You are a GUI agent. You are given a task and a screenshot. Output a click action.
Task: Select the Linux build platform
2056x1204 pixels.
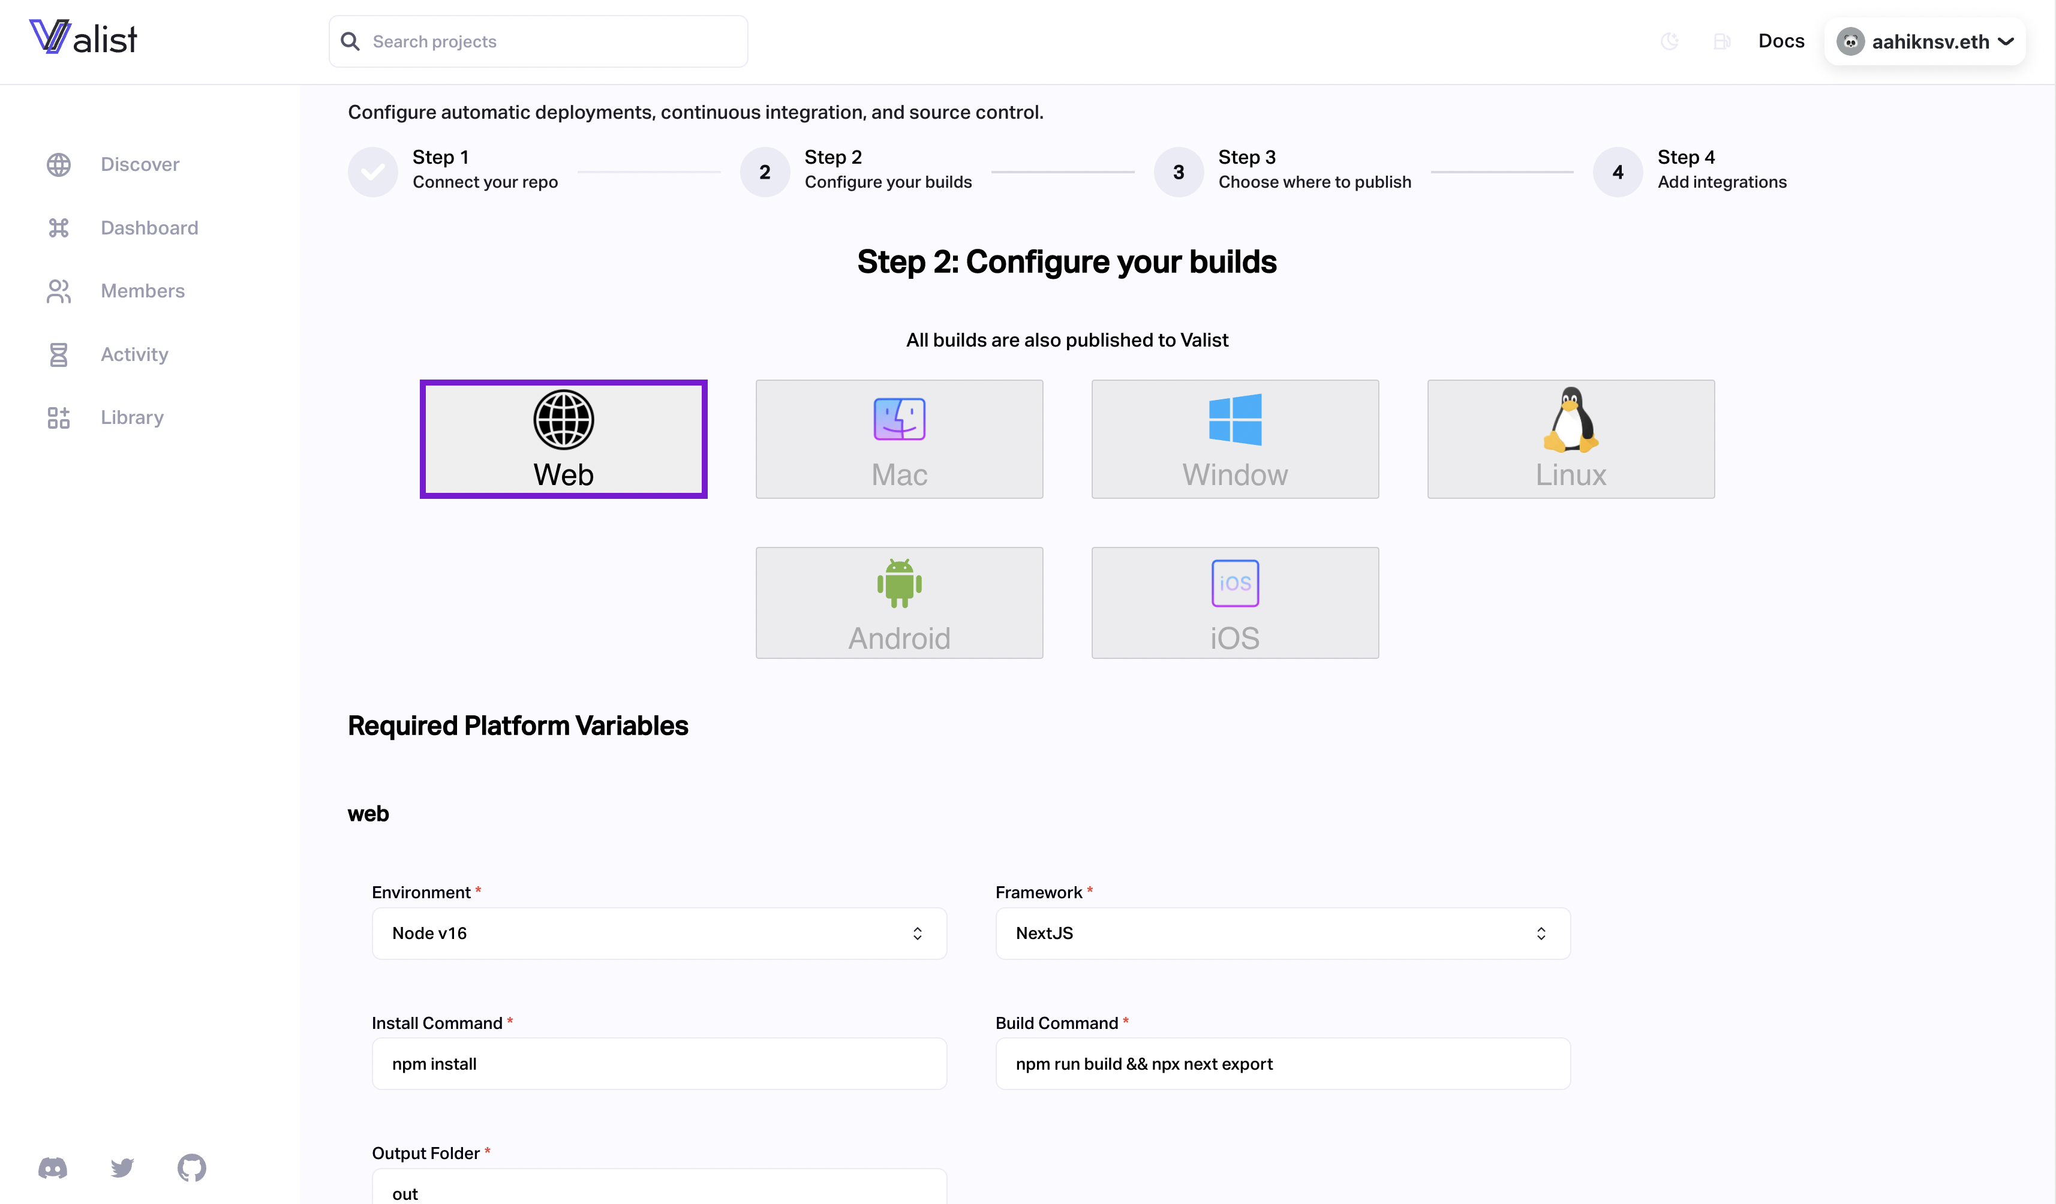click(x=1571, y=439)
